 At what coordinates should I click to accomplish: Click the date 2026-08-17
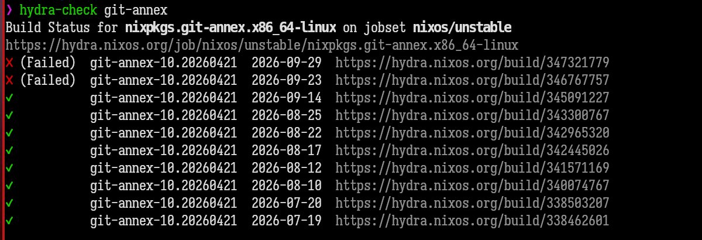pos(287,150)
